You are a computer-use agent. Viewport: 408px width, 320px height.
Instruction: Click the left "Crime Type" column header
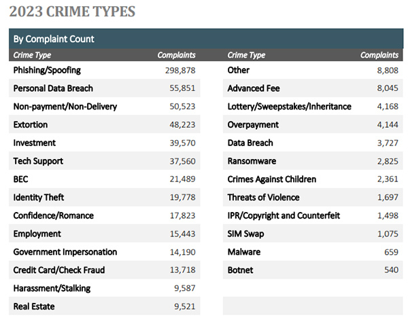32,55
